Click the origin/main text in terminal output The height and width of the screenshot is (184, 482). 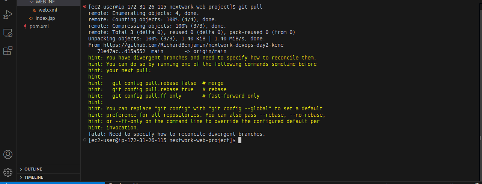pyautogui.click(x=210, y=51)
